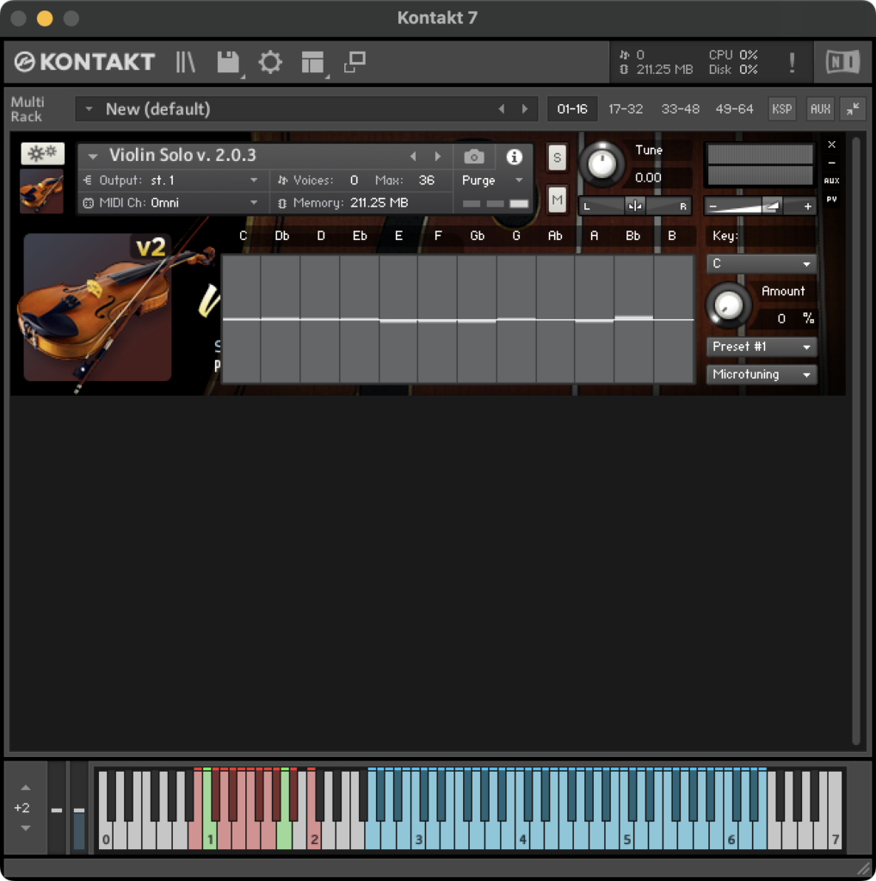The image size is (876, 881).
Task: Click the mod wheel
Action: pos(79,809)
